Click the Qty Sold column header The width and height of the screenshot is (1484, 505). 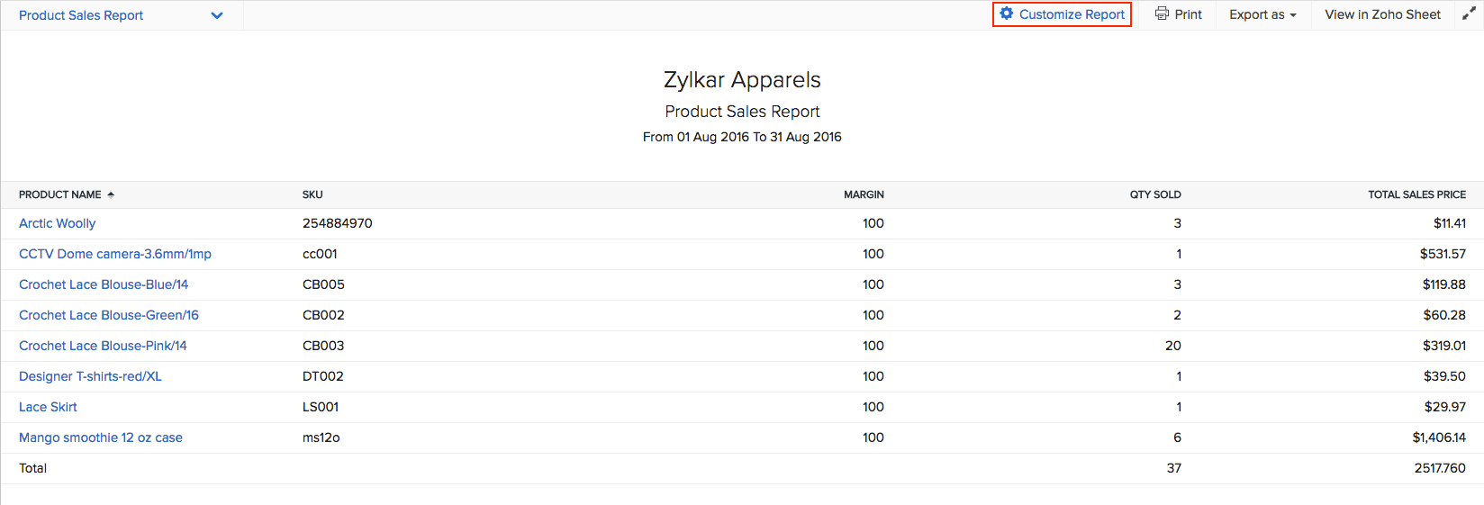coord(1155,194)
